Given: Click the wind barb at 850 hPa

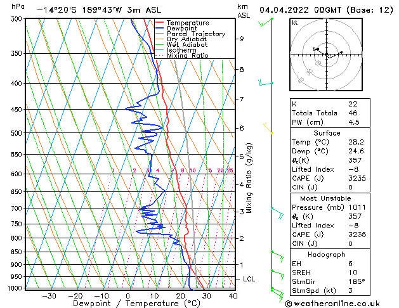Looking at the screenshot, I should (275, 254).
